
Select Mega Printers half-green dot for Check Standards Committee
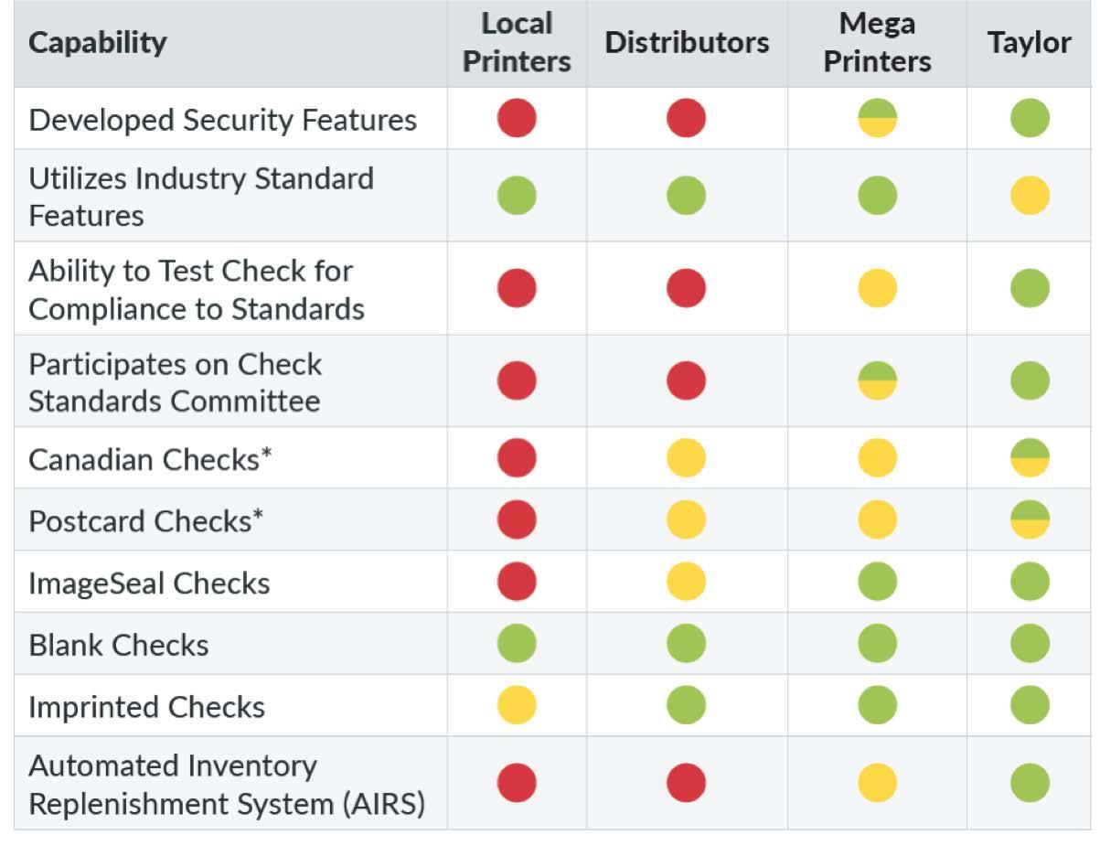pos(877,381)
